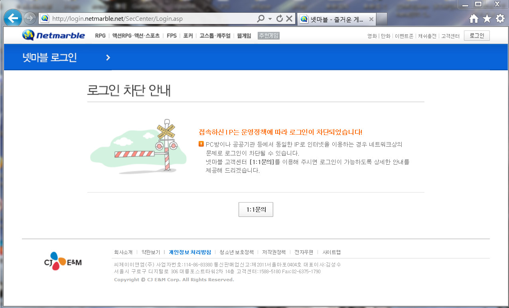The width and height of the screenshot is (509, 308).
Task: Open the 영화 link
Action: click(x=372, y=36)
